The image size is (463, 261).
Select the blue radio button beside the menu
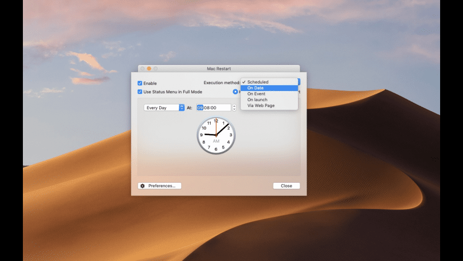coord(235,92)
